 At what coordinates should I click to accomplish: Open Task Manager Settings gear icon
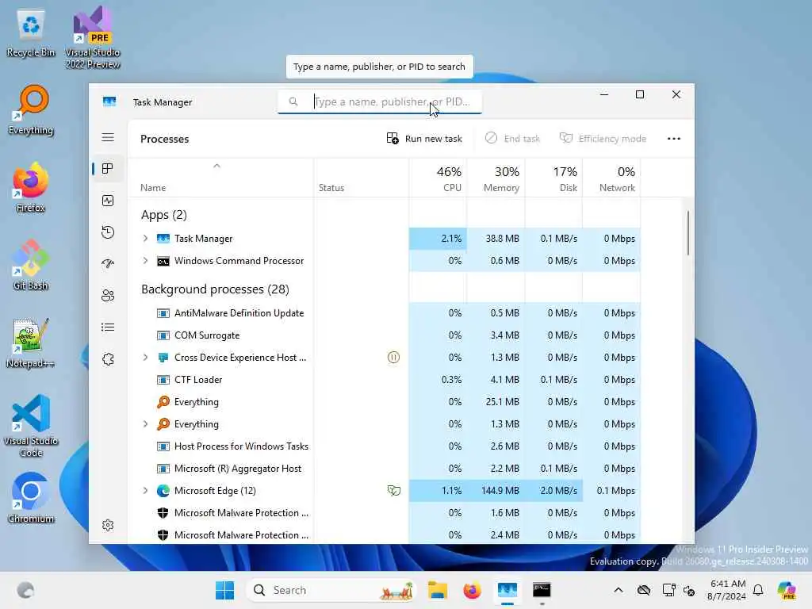coord(108,525)
